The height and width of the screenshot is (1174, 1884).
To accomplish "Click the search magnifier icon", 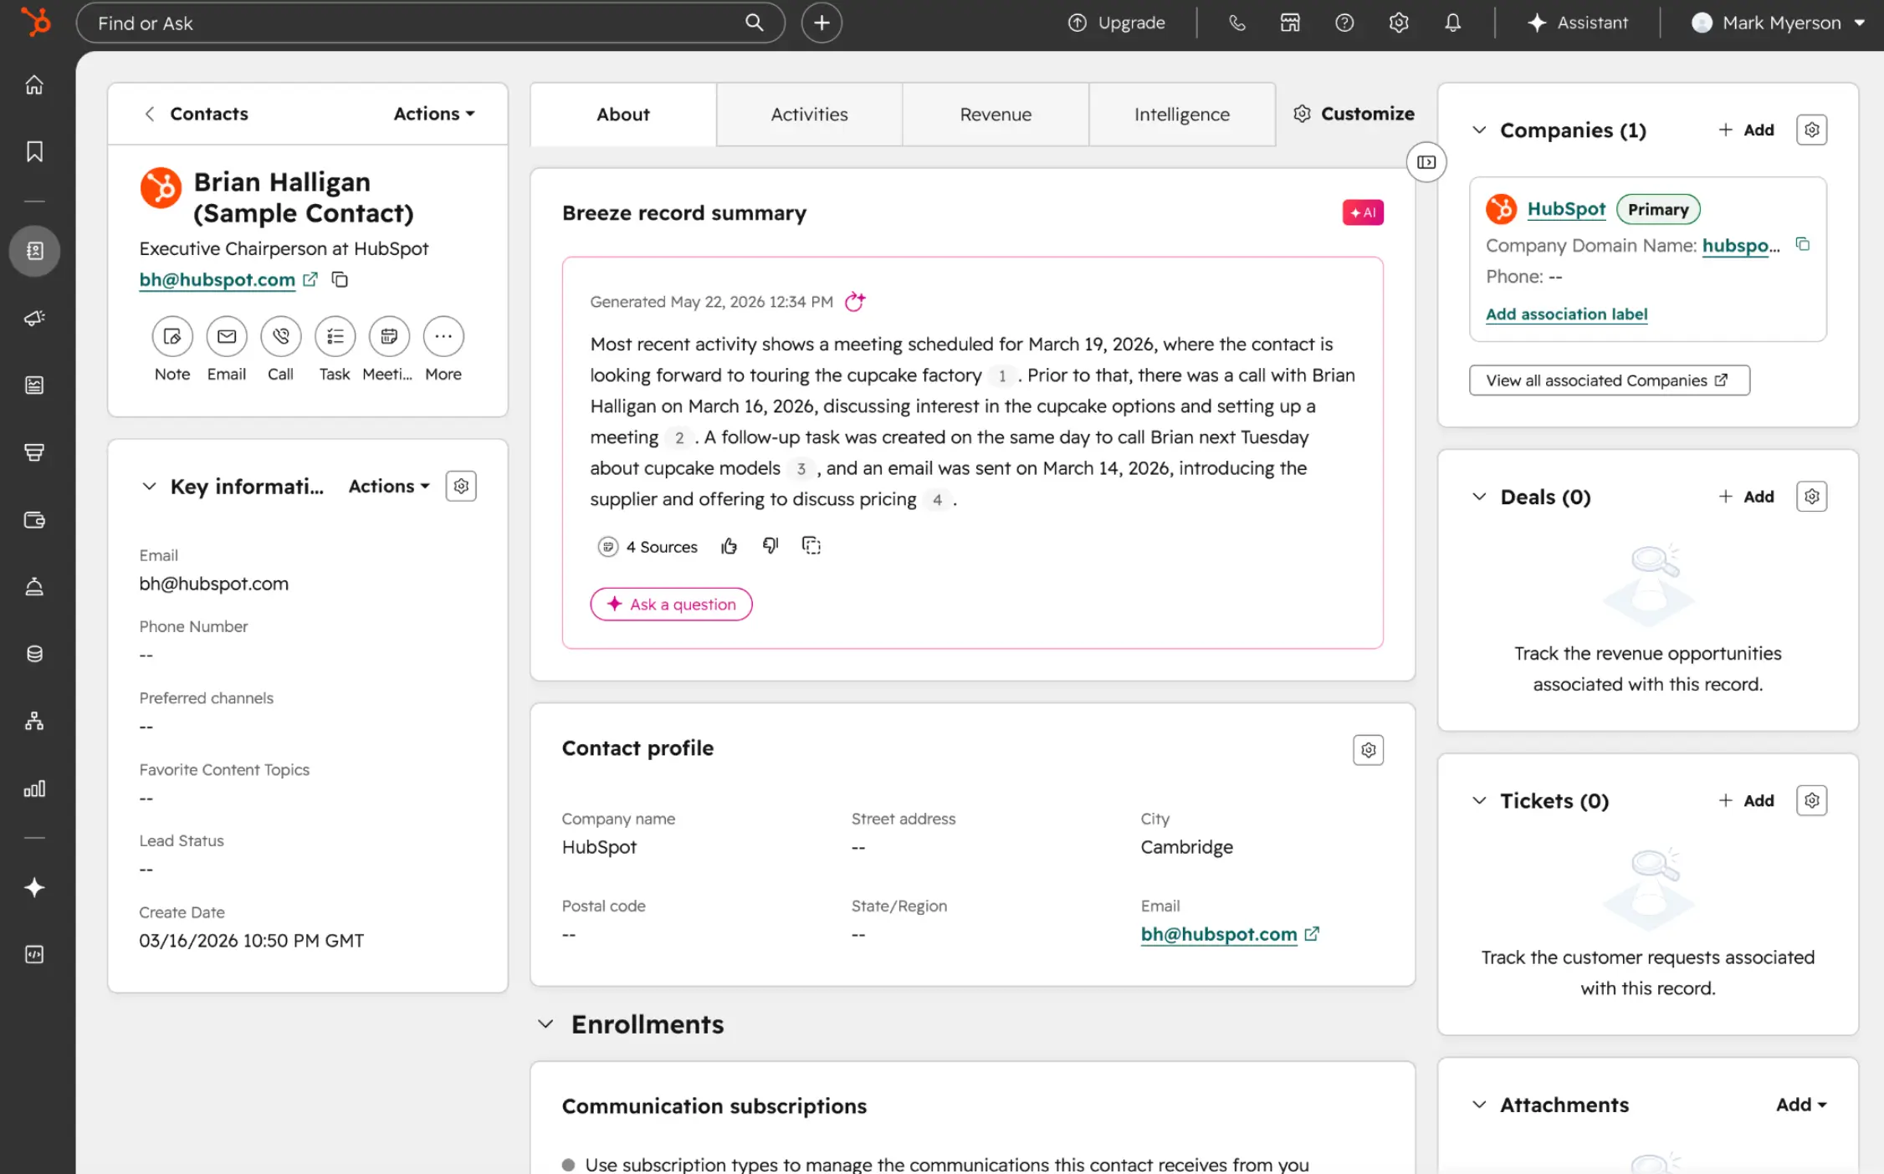I will click(755, 23).
